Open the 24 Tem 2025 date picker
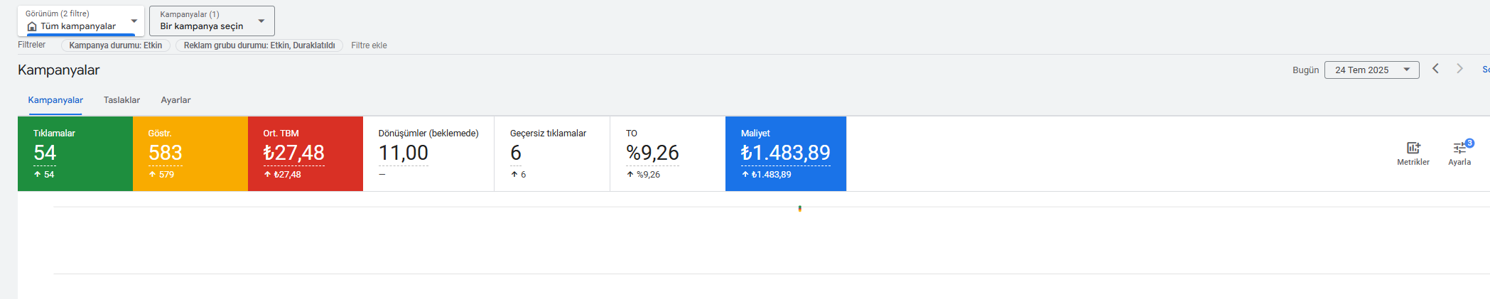 click(x=1371, y=70)
